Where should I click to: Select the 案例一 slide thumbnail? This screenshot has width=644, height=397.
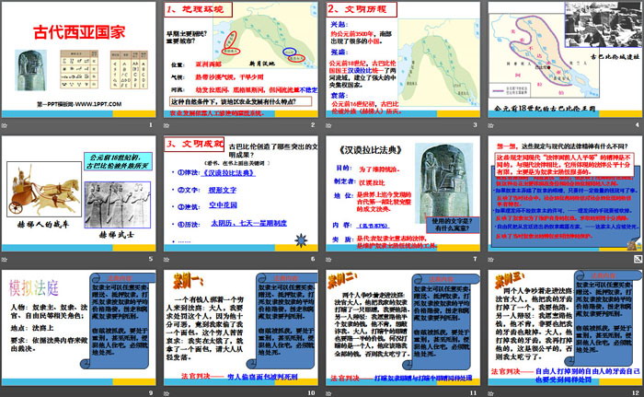click(x=241, y=328)
